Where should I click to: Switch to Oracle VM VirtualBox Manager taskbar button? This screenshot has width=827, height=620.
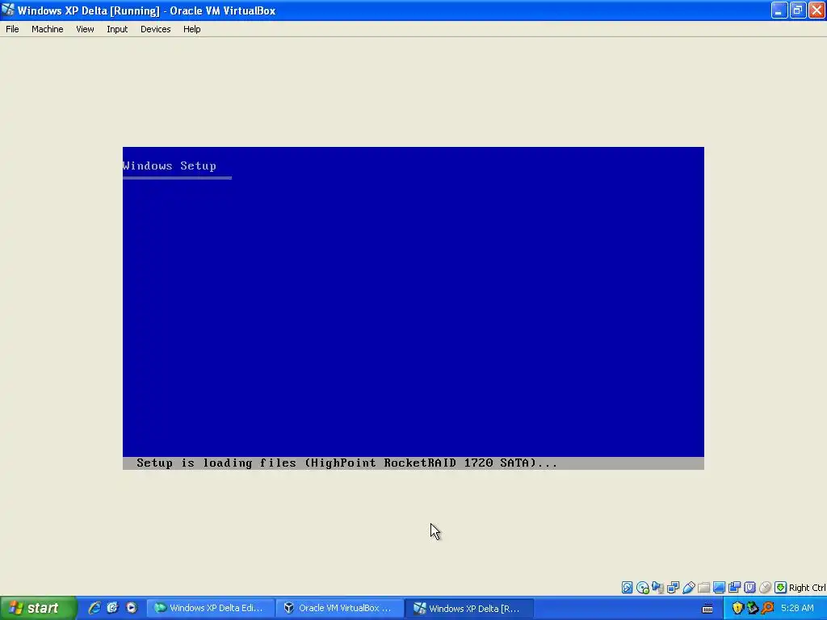click(340, 608)
